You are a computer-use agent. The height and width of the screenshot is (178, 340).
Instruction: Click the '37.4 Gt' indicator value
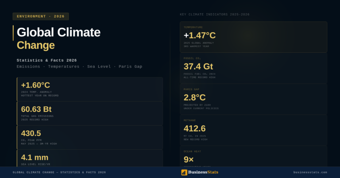coord(198,66)
